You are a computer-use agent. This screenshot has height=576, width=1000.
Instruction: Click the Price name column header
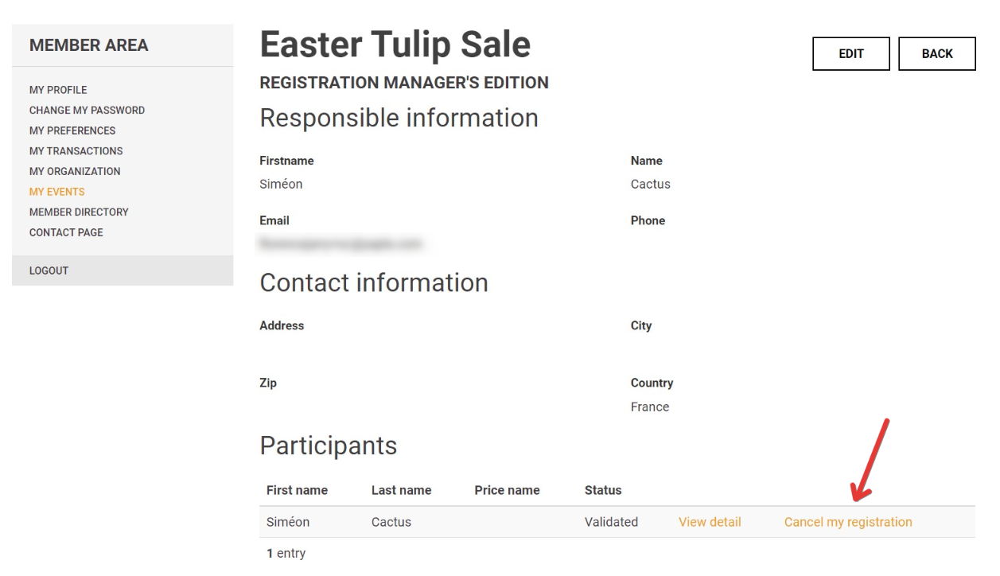[507, 490]
